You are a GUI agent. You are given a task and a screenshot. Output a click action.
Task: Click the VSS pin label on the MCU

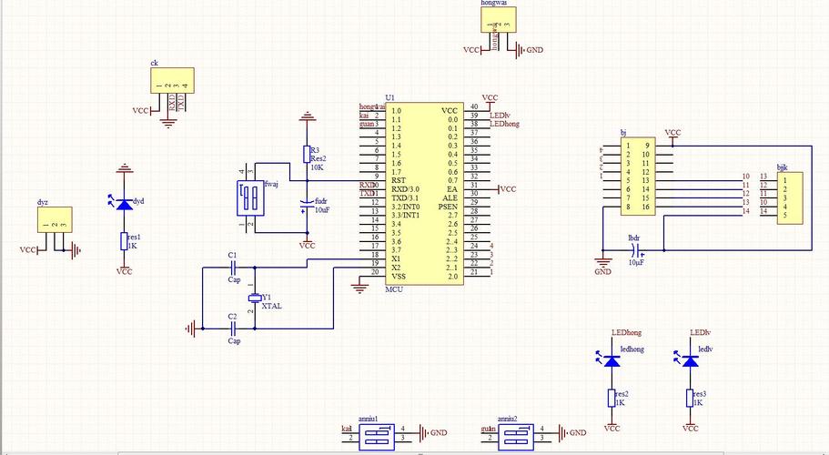pyautogui.click(x=399, y=277)
